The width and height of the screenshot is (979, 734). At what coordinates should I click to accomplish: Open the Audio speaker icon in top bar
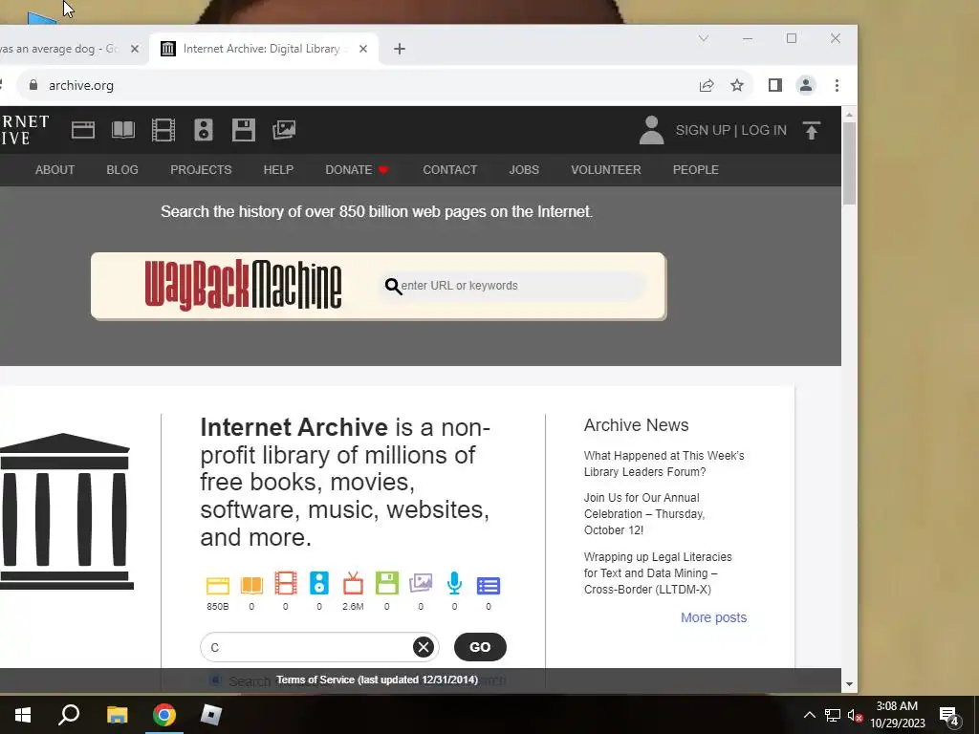(x=204, y=130)
